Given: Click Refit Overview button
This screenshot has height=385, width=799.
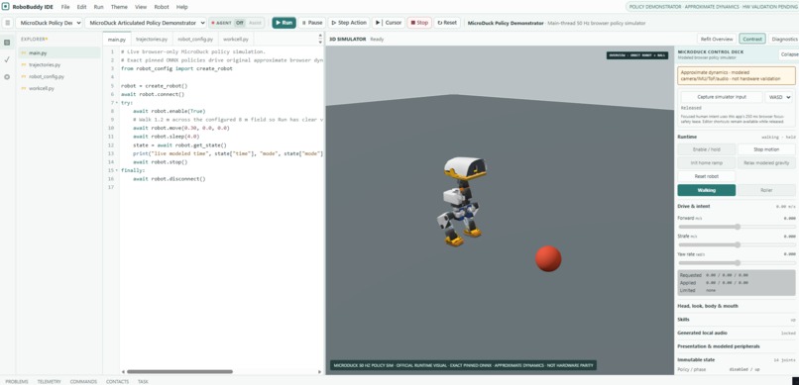Looking at the screenshot, I should (717, 40).
